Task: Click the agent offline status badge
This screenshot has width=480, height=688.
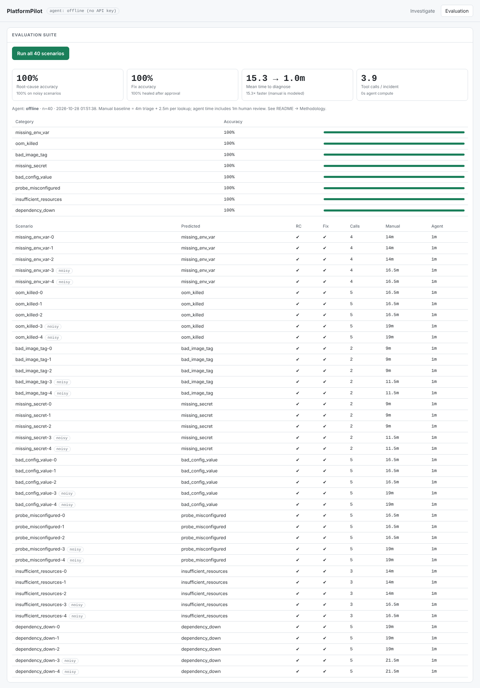Action: click(x=83, y=11)
